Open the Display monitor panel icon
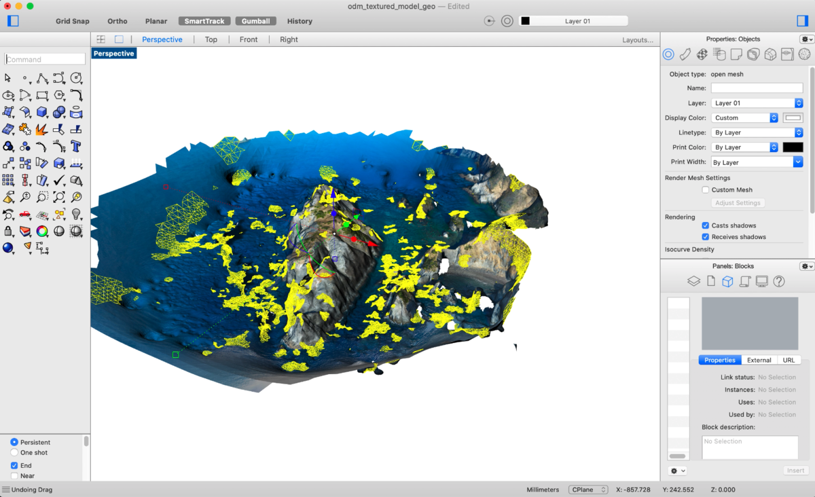815x497 pixels. pos(762,281)
